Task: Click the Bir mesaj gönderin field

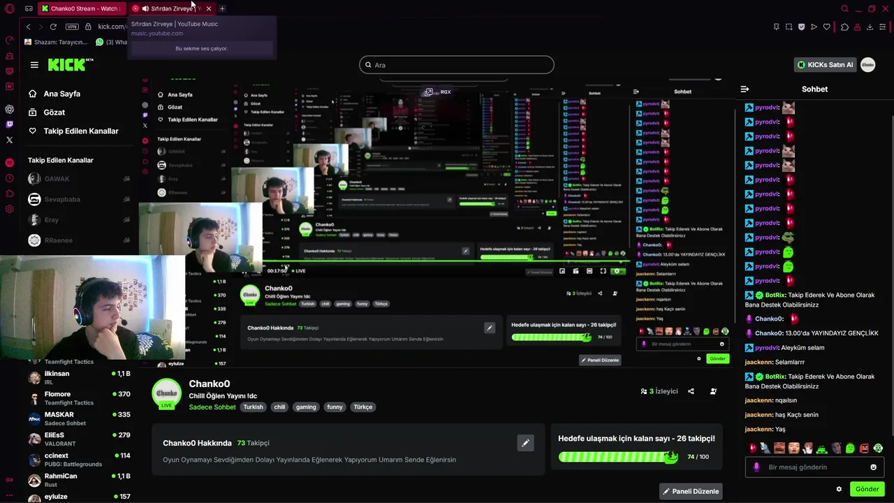Action: [x=814, y=467]
